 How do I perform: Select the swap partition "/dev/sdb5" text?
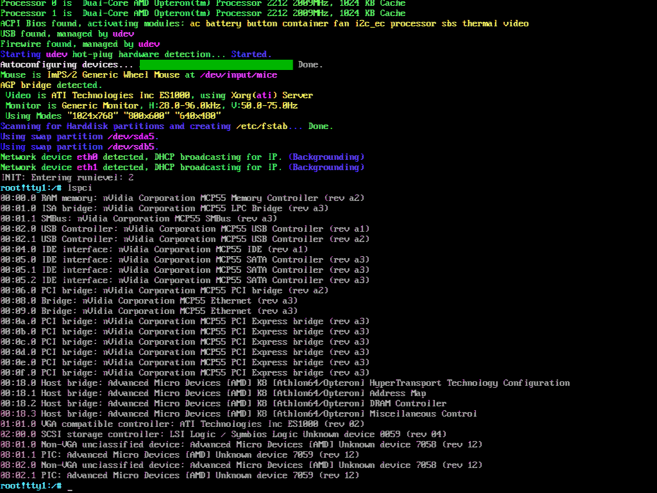coord(131,147)
